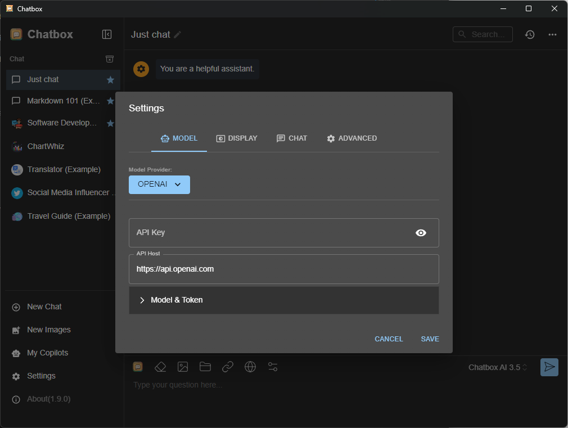The height and width of the screenshot is (428, 568).
Task: Click the system message You are a helpful assistant
Action: pos(207,69)
